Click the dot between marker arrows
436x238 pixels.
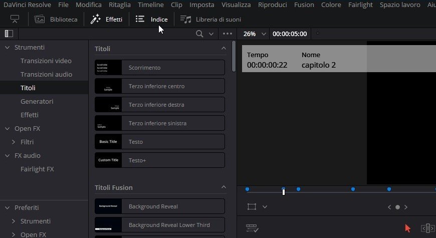pyautogui.click(x=397, y=207)
